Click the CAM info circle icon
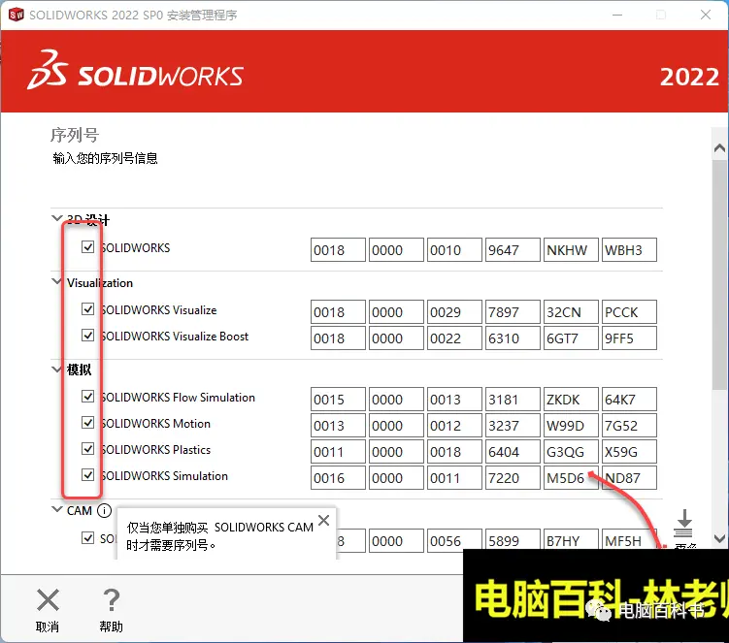Screen dimensions: 729x643 point(104,510)
